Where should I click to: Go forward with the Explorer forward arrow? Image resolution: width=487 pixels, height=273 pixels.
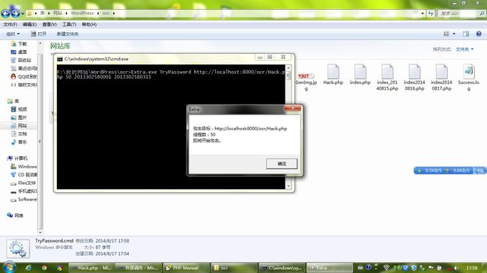tap(15, 13)
